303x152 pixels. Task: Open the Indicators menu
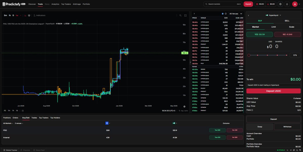pos(39,15)
